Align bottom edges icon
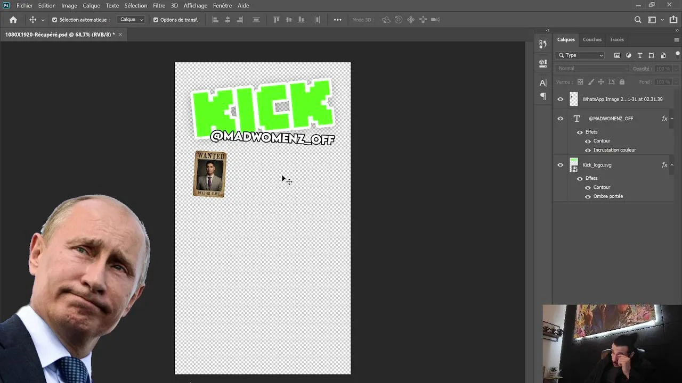The height and width of the screenshot is (383, 682). [301, 20]
